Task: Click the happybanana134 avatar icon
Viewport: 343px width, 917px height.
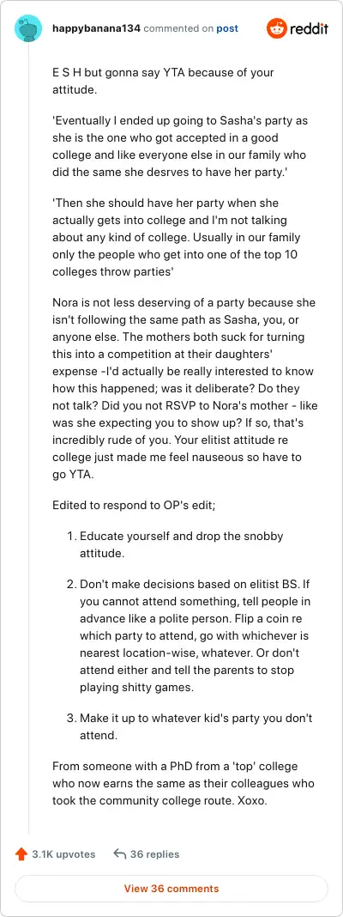Action: point(27,28)
